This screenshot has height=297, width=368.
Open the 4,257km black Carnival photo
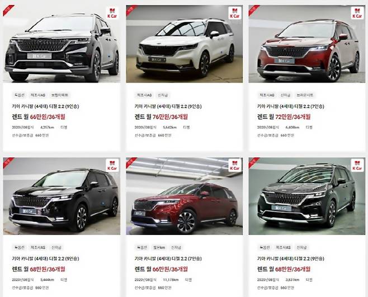[62, 44]
